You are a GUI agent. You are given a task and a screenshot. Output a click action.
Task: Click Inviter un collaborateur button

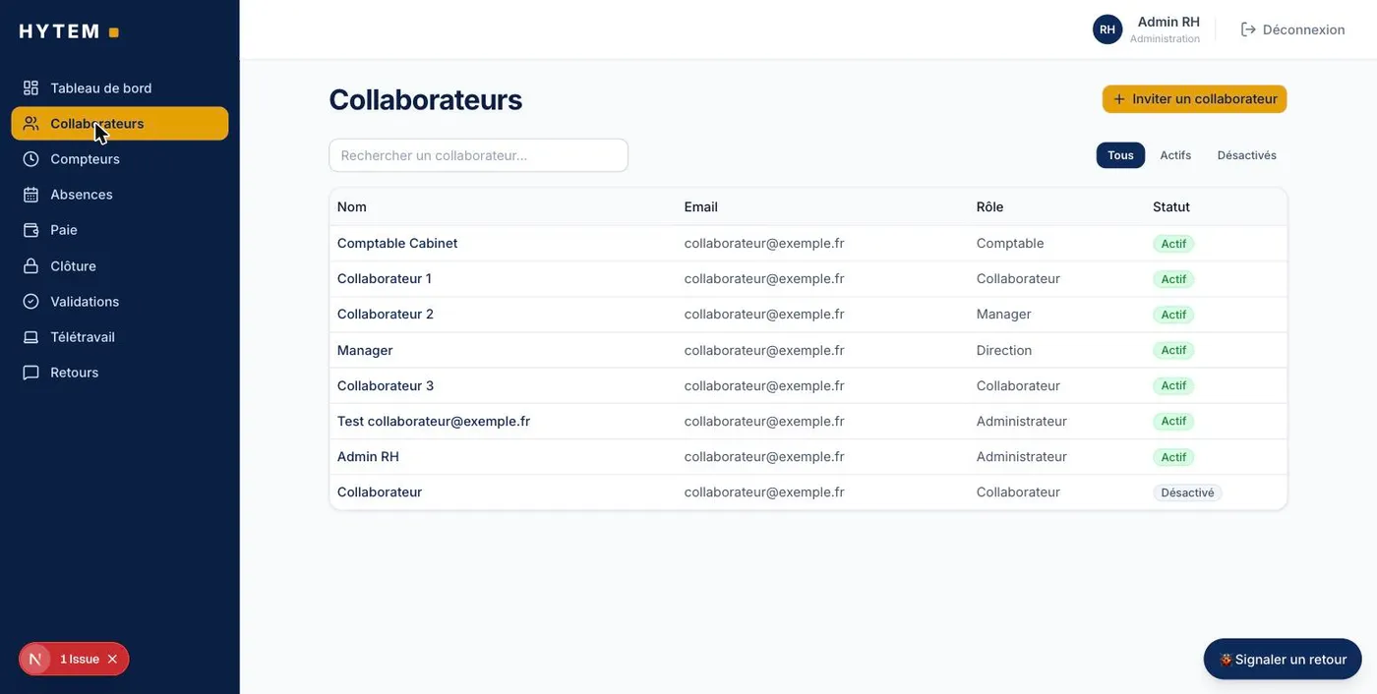(1194, 99)
